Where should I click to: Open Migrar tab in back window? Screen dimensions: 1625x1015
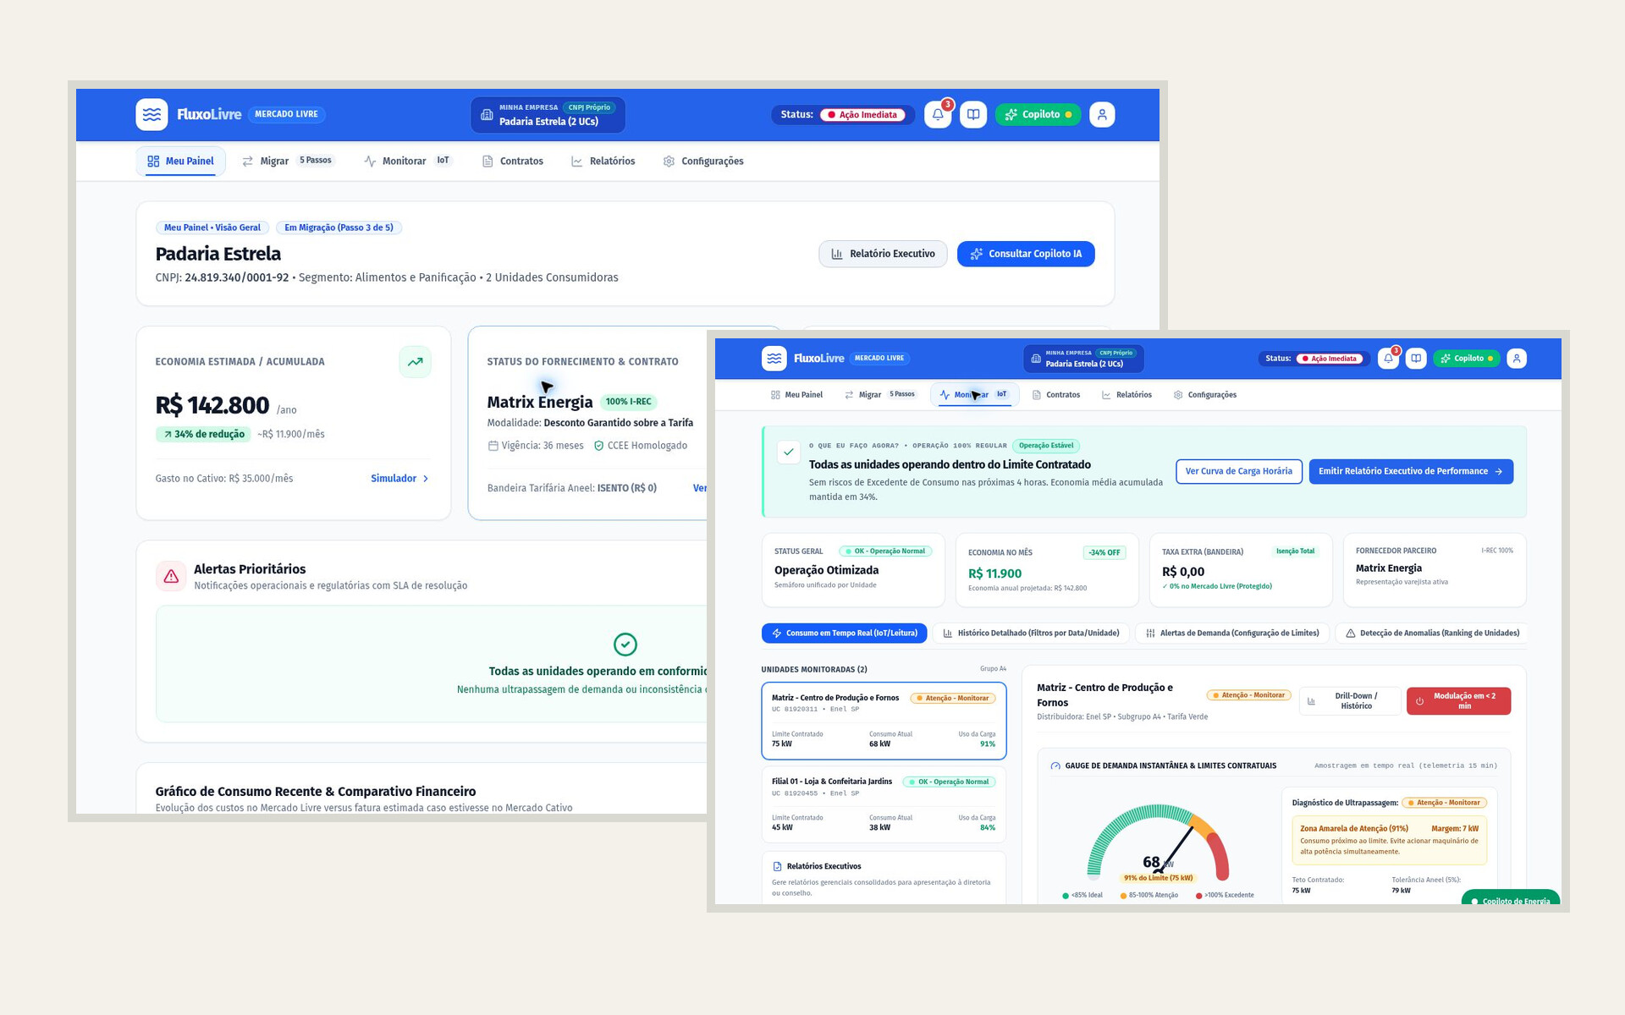[288, 161]
